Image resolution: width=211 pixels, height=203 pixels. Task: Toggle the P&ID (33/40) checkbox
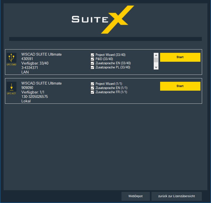click(x=92, y=59)
